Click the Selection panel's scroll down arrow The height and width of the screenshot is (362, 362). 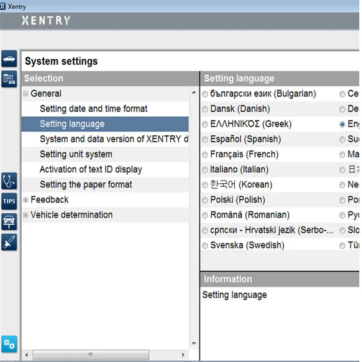pyautogui.click(x=194, y=343)
